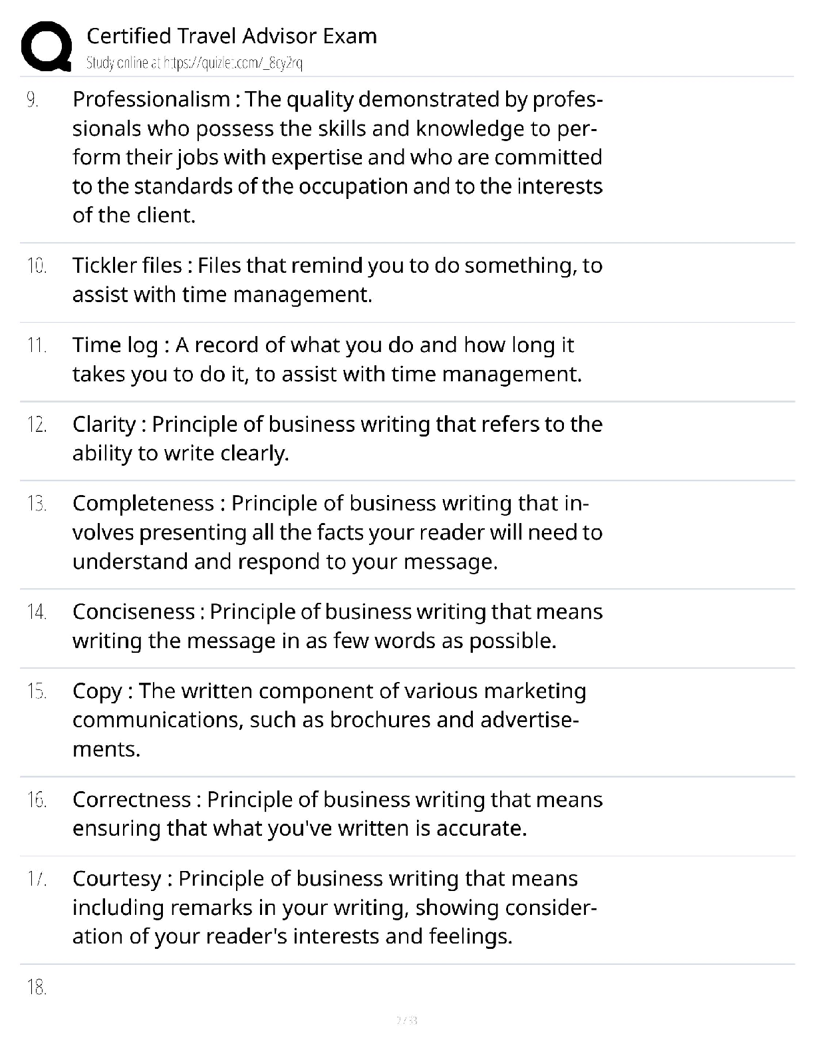Click item number 12 label
814x1054 pixels.
click(37, 425)
